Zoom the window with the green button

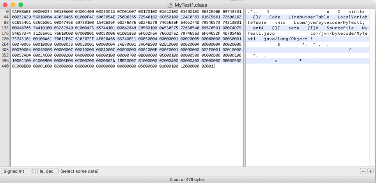click(21, 5)
